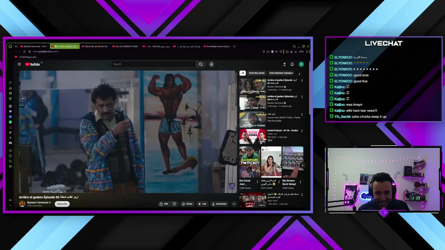This screenshot has height=250, width=445.
Task: Open the sidebar three-dots more menu
Action: click(10, 205)
